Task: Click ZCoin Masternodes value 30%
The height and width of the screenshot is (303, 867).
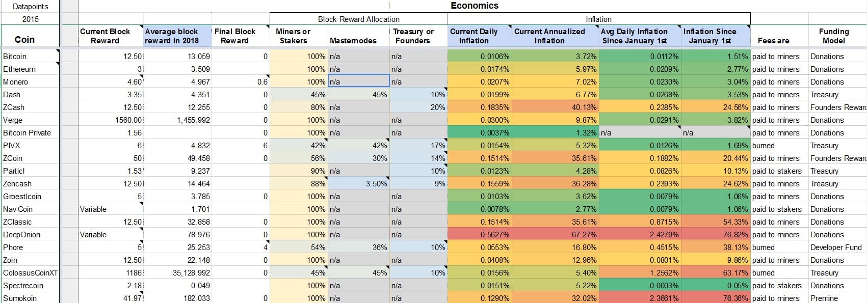Action: (359, 158)
